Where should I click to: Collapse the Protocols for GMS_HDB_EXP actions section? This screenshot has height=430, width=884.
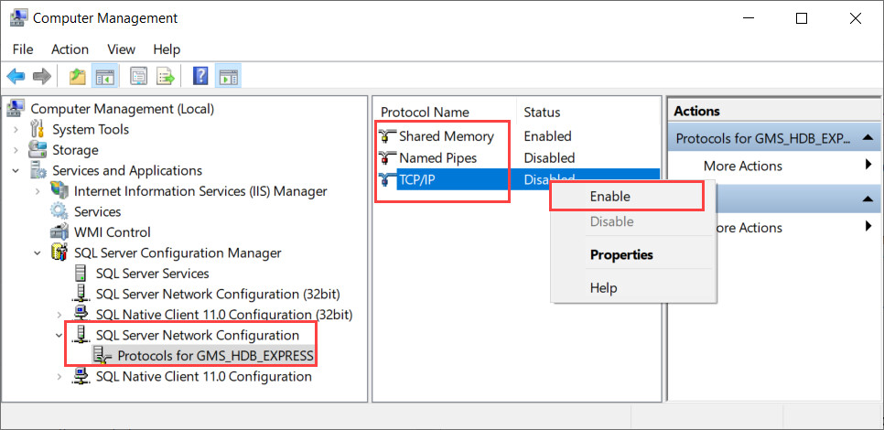(x=867, y=139)
